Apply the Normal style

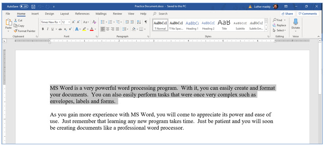click(160, 25)
